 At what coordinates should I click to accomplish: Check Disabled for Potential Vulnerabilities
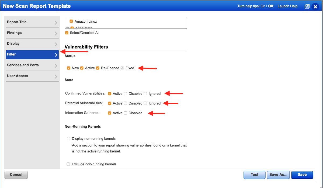click(125, 103)
